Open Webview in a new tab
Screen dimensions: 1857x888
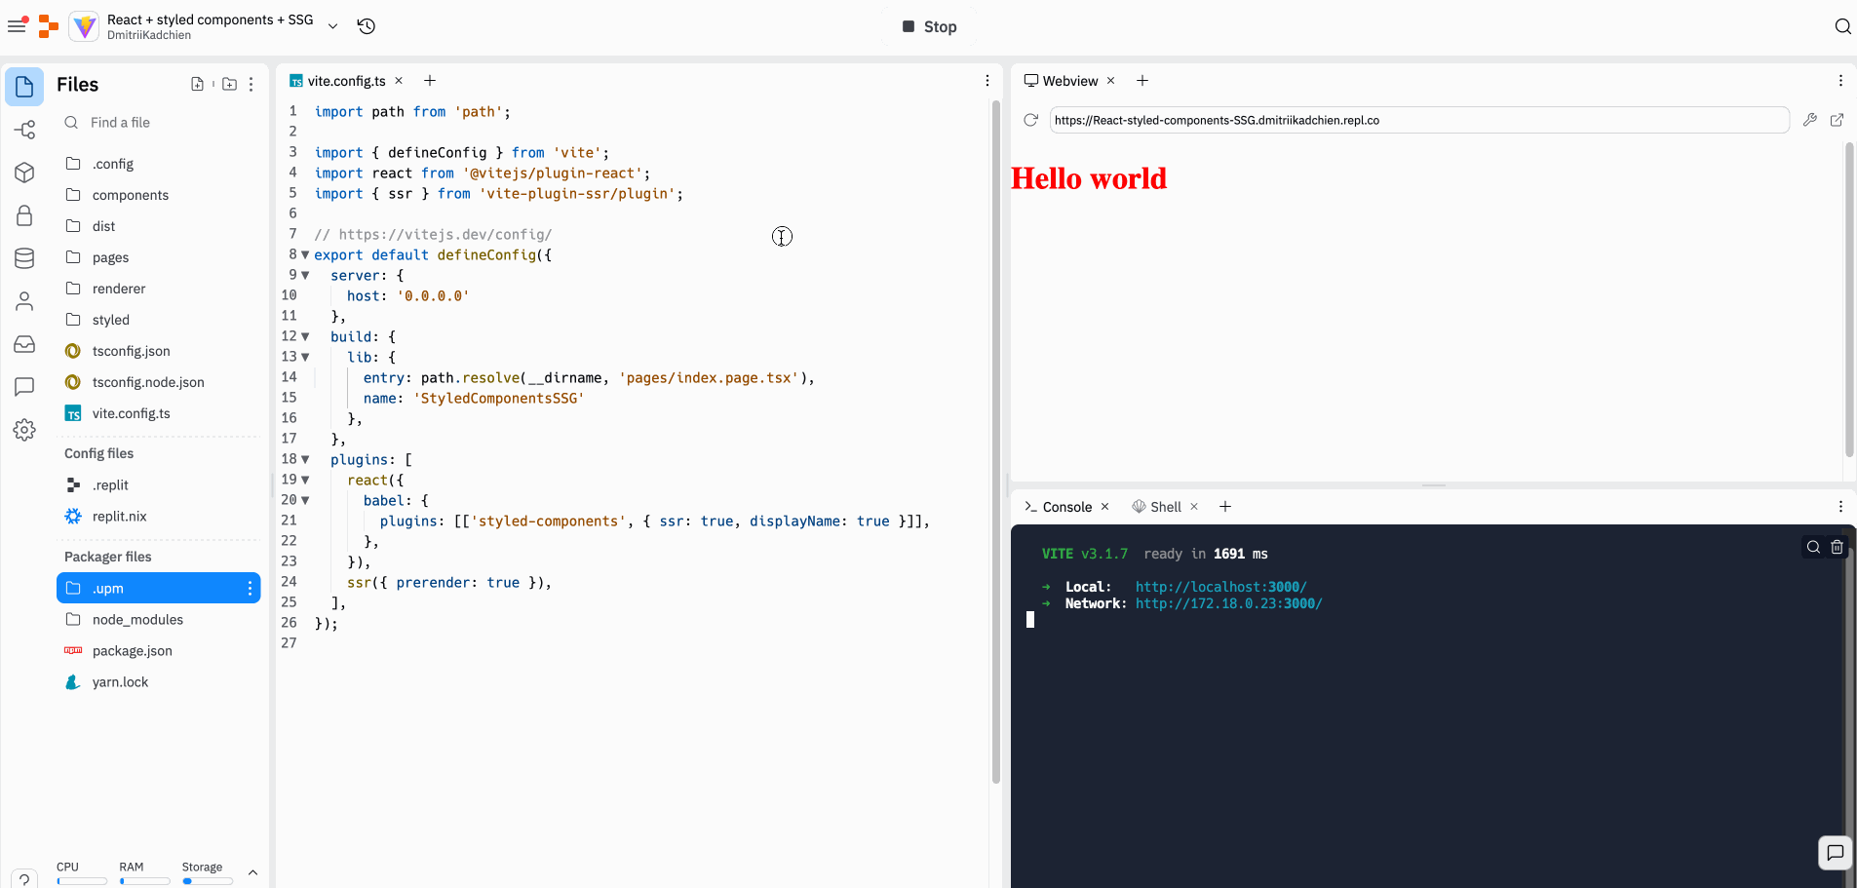1837,120
